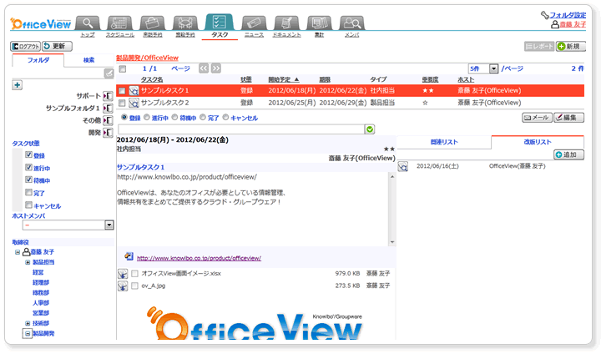This screenshot has height=354, width=601.
Task: Expand the 製品担当 tree node
Action: click(x=28, y=263)
